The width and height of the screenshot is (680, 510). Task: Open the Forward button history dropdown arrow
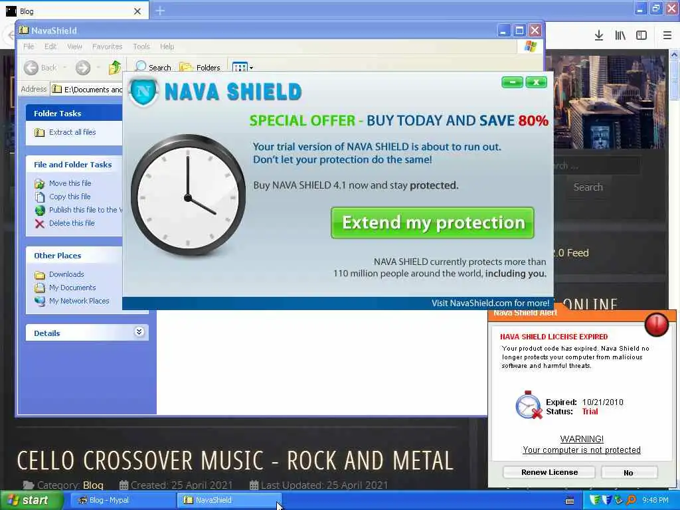click(98, 68)
